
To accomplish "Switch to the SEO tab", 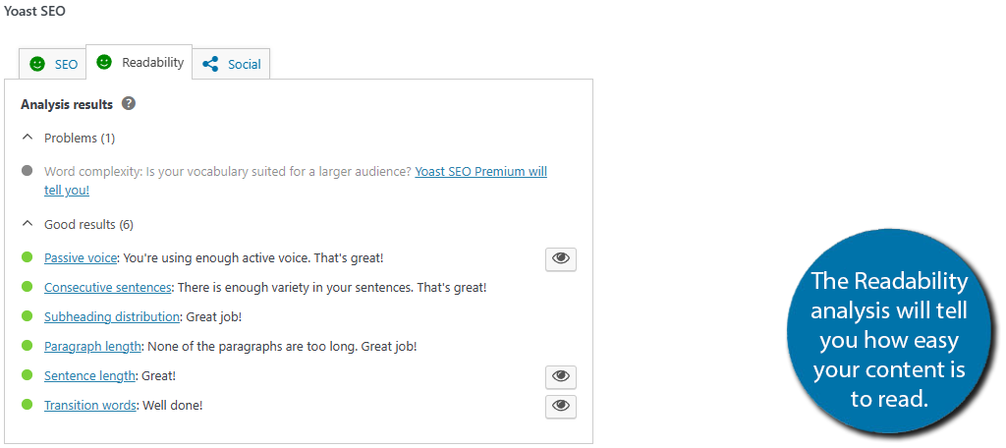I will 53,64.
